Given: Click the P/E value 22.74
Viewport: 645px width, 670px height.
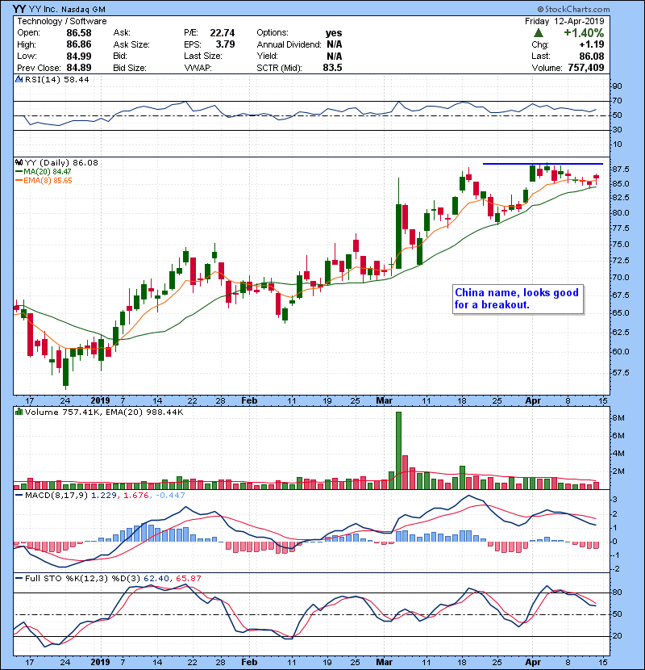Looking at the screenshot, I should 222,33.
